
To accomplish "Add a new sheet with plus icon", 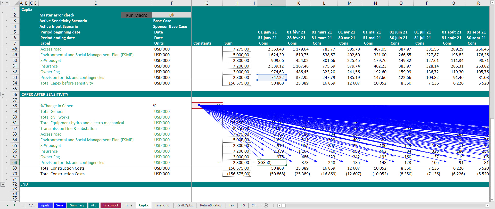I will click(266, 205).
